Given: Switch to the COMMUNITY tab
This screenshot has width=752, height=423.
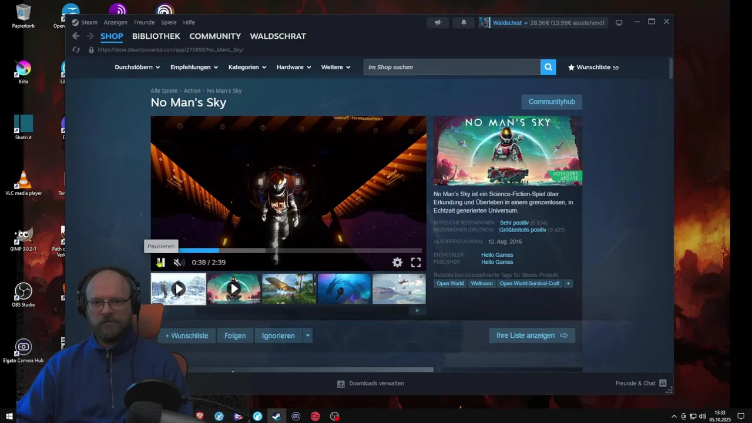Looking at the screenshot, I should [x=215, y=36].
